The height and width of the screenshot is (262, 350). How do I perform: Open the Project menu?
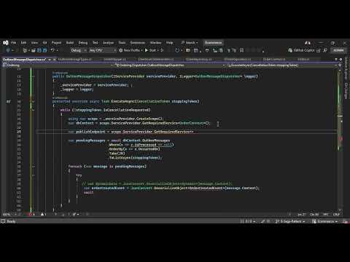coord(56,43)
